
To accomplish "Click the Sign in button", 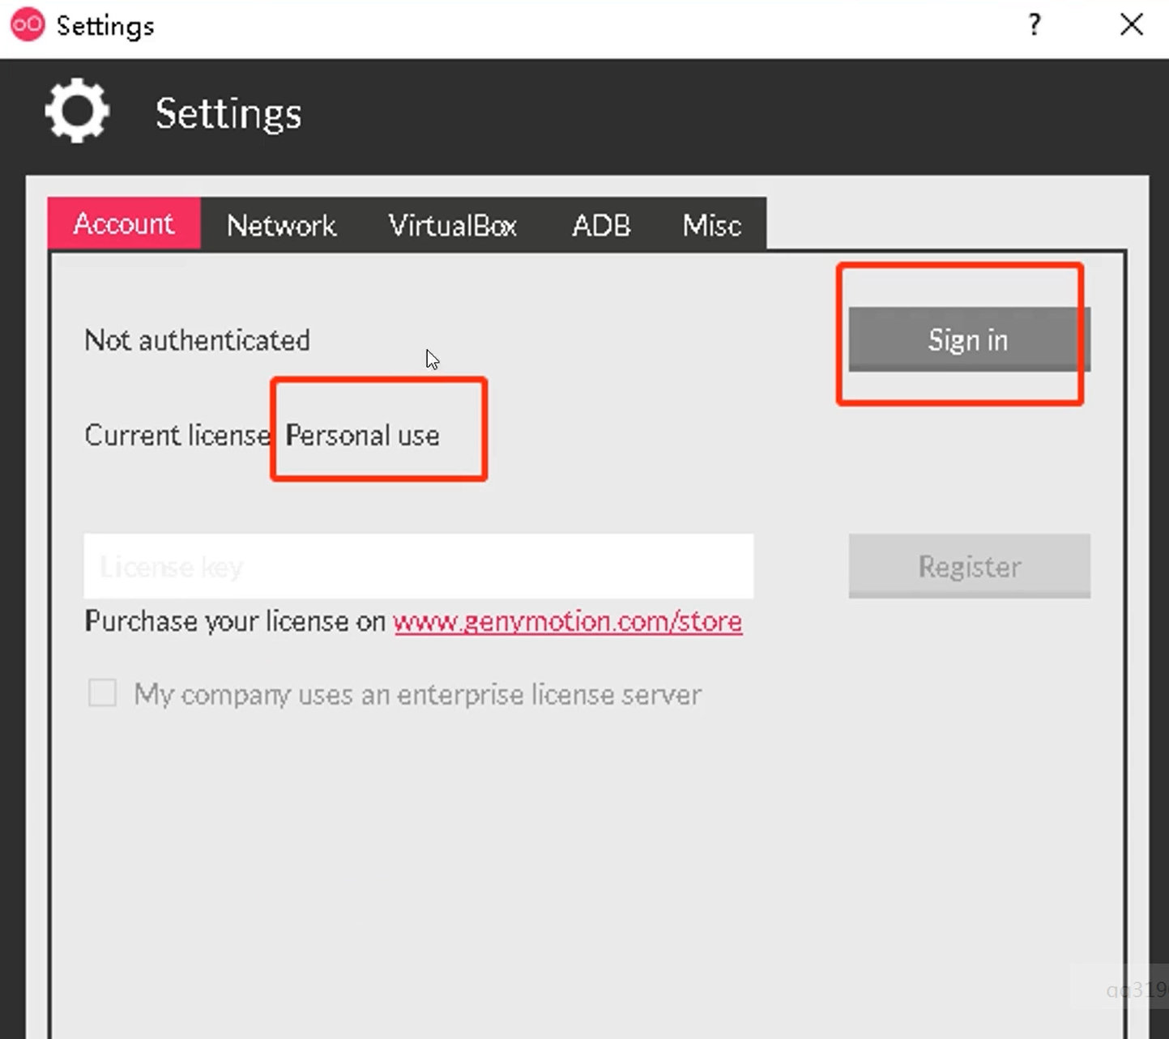I will [x=969, y=340].
